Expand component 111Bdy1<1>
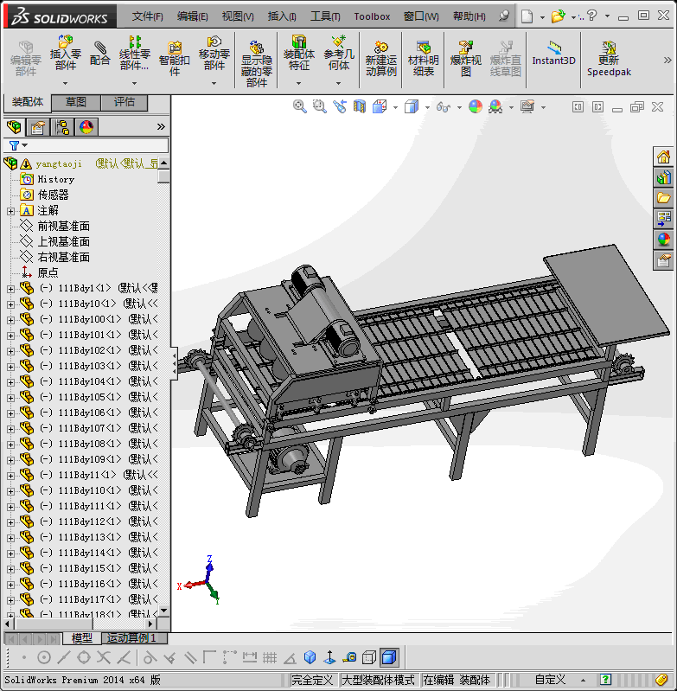Screen dimensions: 677x691 [10, 289]
